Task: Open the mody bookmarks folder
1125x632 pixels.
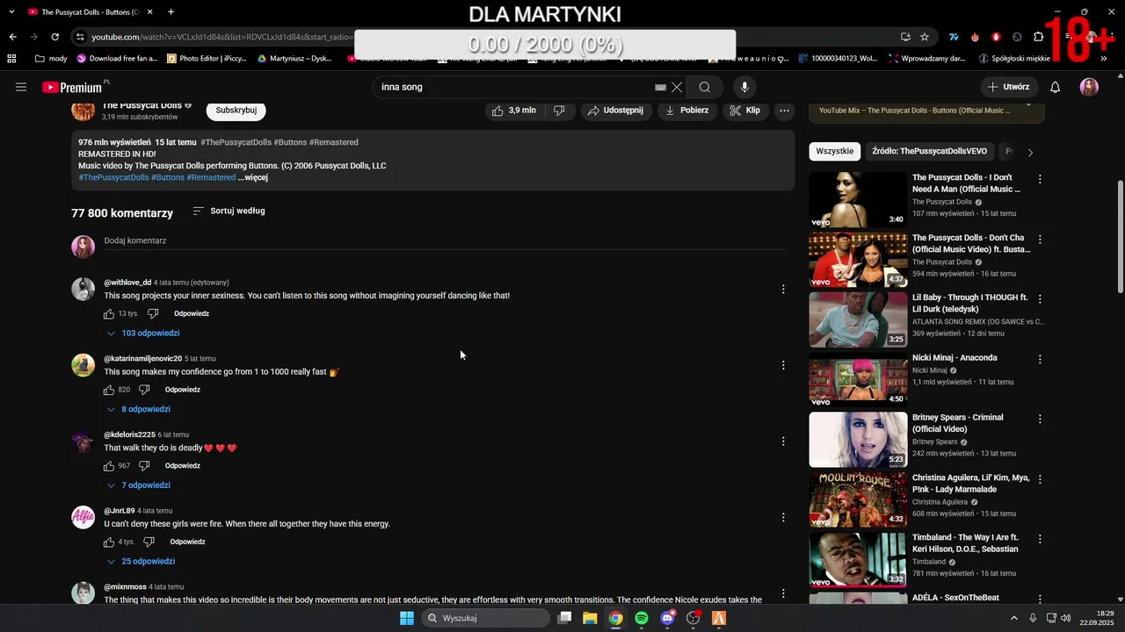Action: [51, 59]
